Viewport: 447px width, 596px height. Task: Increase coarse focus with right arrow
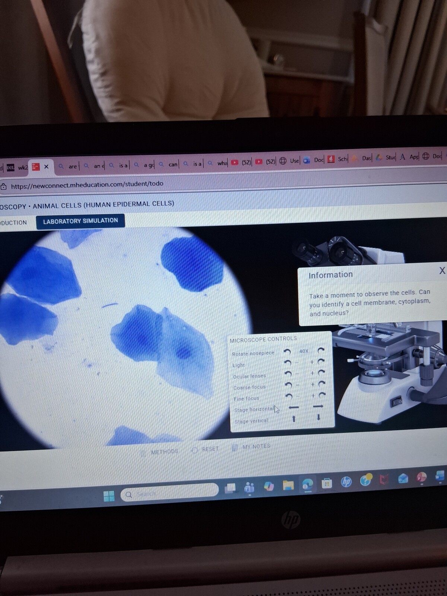click(322, 383)
